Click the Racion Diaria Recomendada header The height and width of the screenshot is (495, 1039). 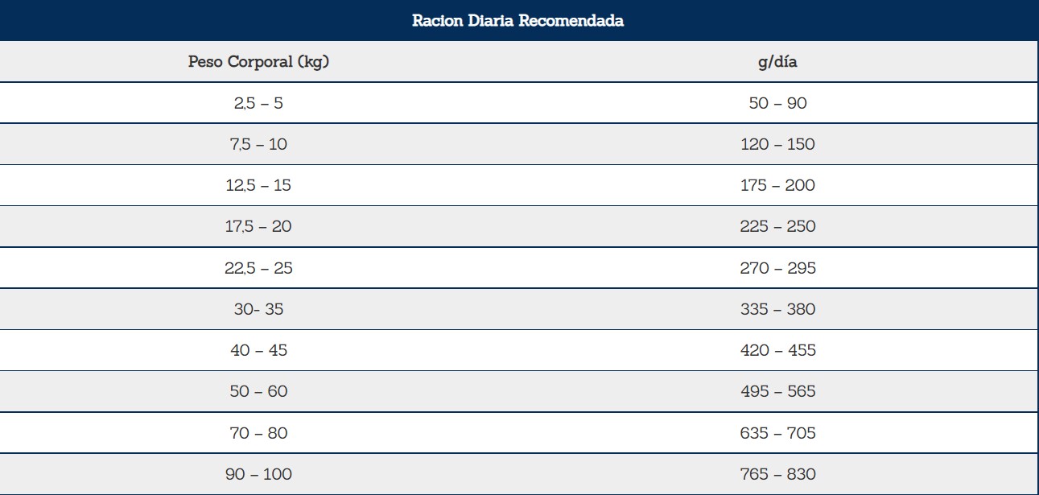(519, 21)
